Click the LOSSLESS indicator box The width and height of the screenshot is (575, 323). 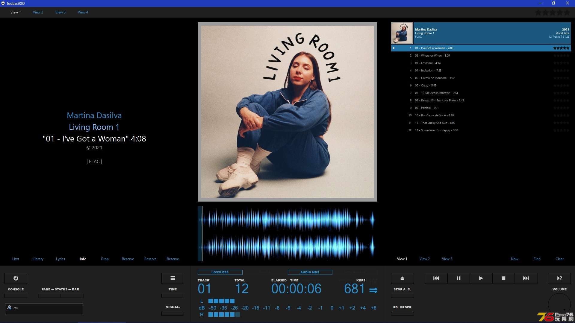click(x=220, y=272)
